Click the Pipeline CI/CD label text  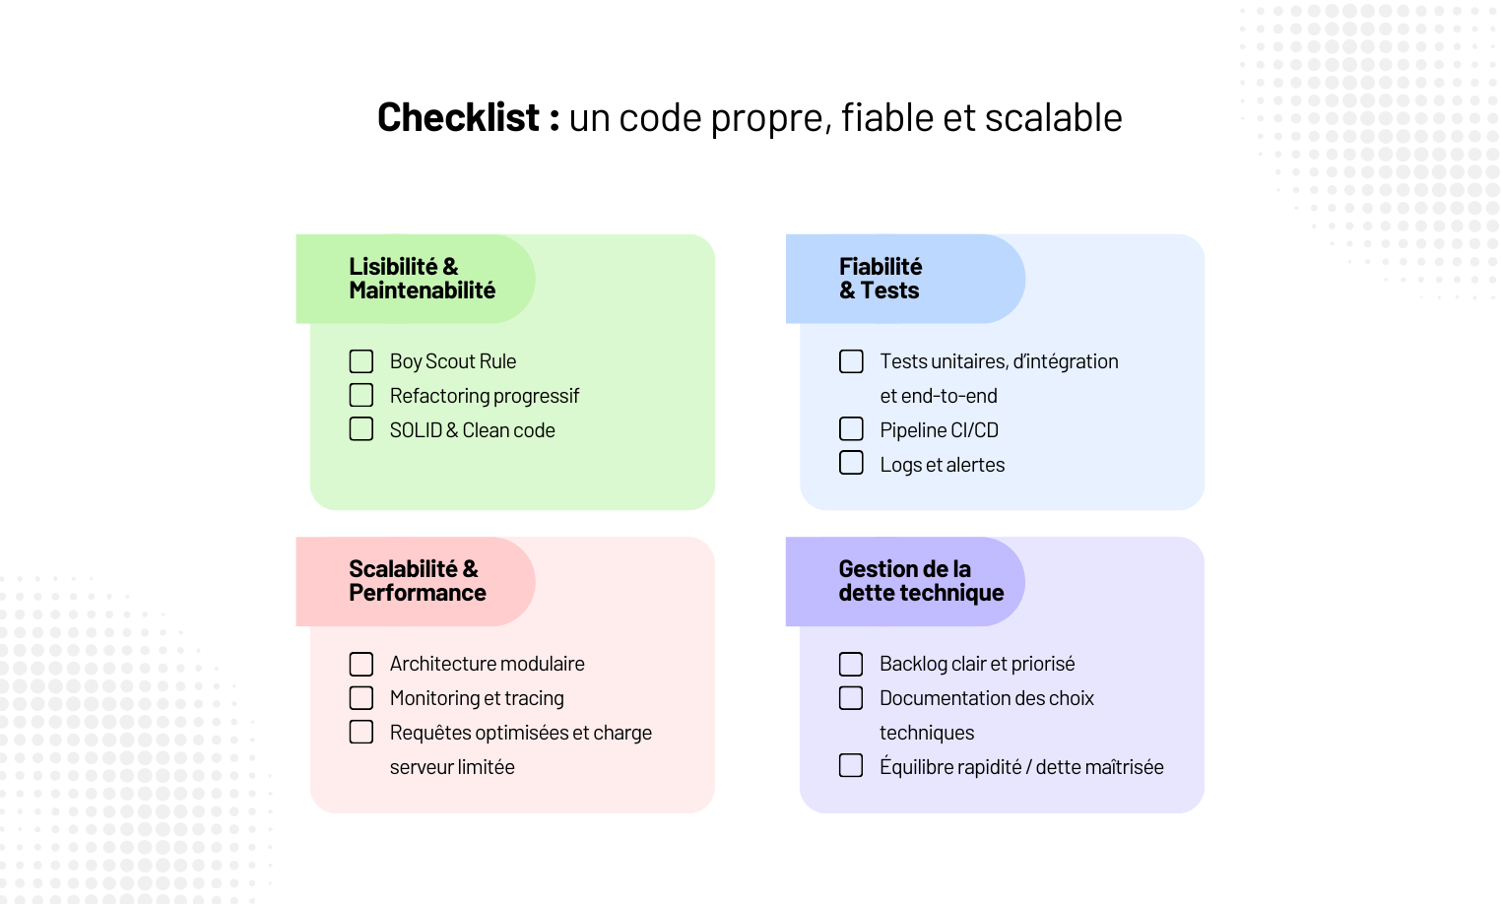tap(939, 430)
